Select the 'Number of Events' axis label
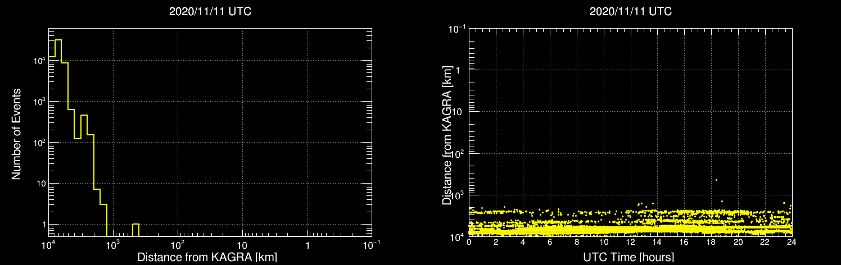Image resolution: width=841 pixels, height=265 pixels. [16, 133]
